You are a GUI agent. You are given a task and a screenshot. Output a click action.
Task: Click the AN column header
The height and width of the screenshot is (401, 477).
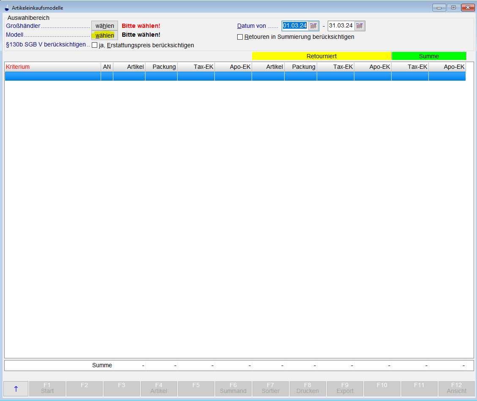click(107, 67)
